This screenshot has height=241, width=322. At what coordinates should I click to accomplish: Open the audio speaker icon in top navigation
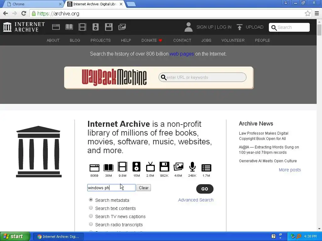(x=96, y=27)
